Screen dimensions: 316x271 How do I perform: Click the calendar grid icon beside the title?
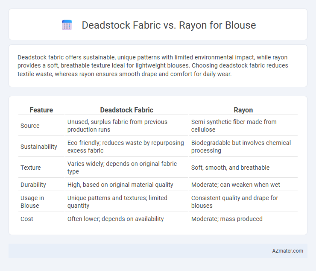coord(67,25)
